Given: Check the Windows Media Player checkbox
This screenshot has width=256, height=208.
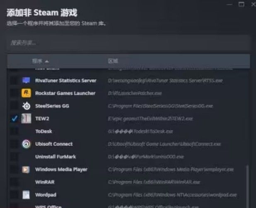Looking at the screenshot, I should pos(14,170).
